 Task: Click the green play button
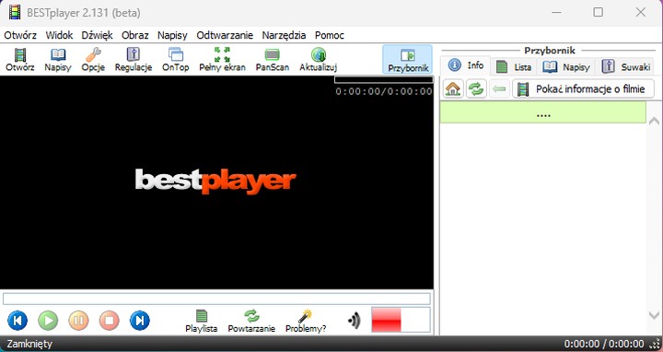pos(48,321)
